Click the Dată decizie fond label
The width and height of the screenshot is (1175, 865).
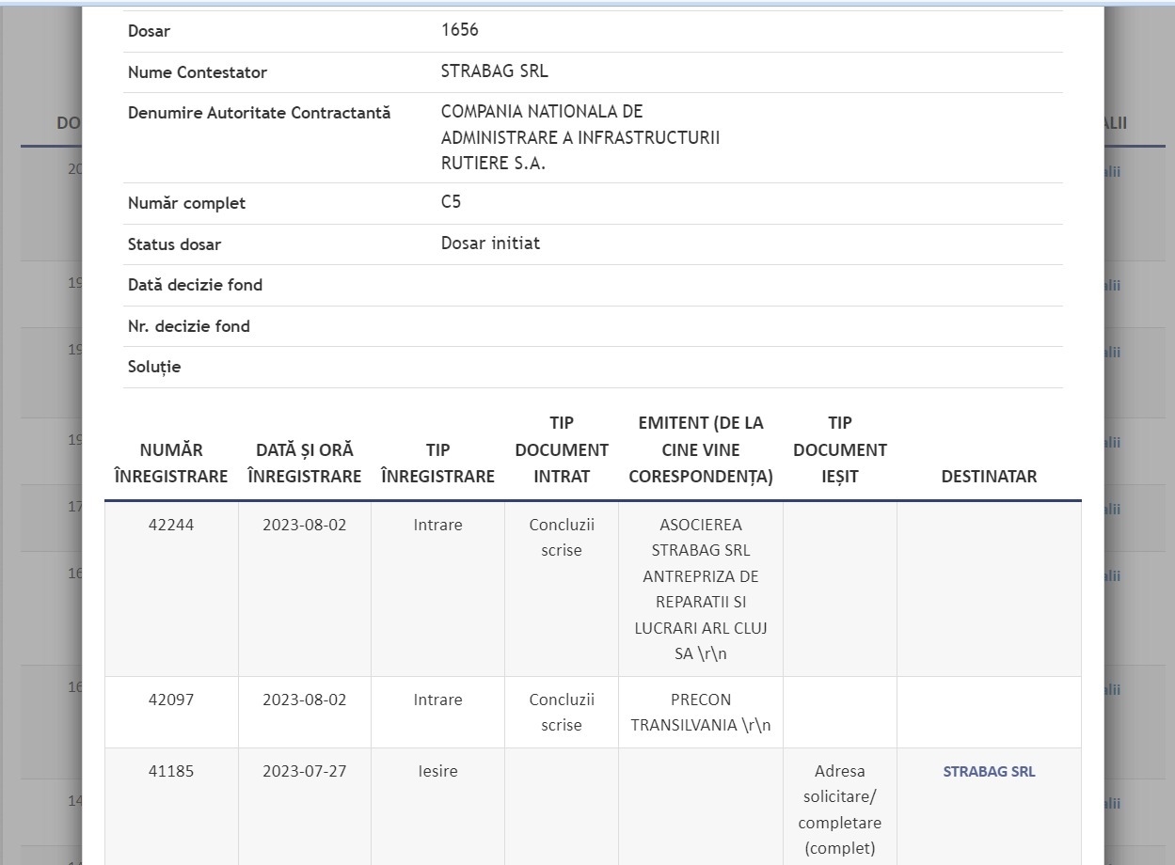(195, 285)
